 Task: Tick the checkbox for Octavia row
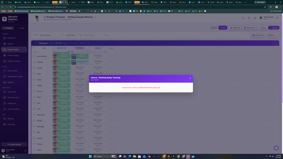pos(34,144)
